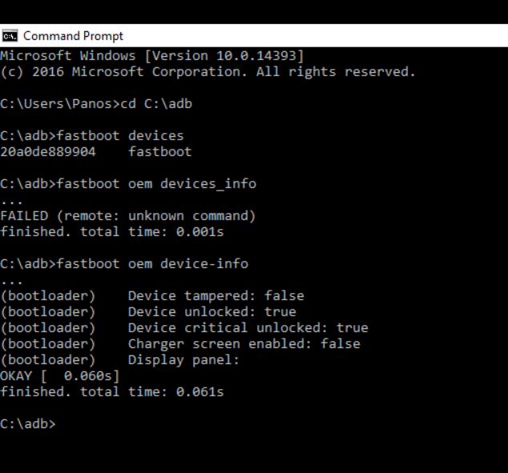Click the FAILED remote unknown command line
The height and width of the screenshot is (473, 508).
coord(127,216)
